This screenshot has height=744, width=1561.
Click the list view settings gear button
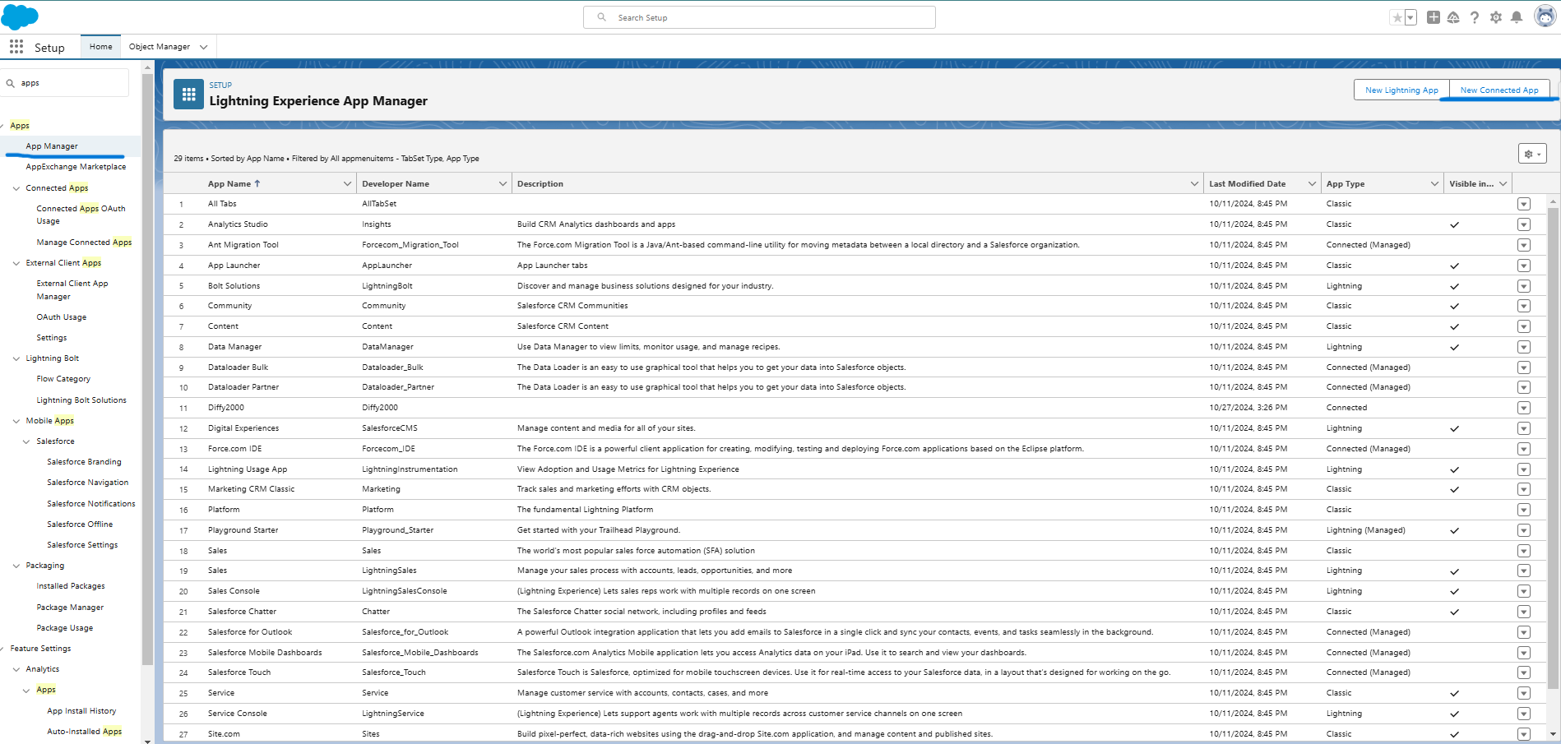pos(1532,154)
